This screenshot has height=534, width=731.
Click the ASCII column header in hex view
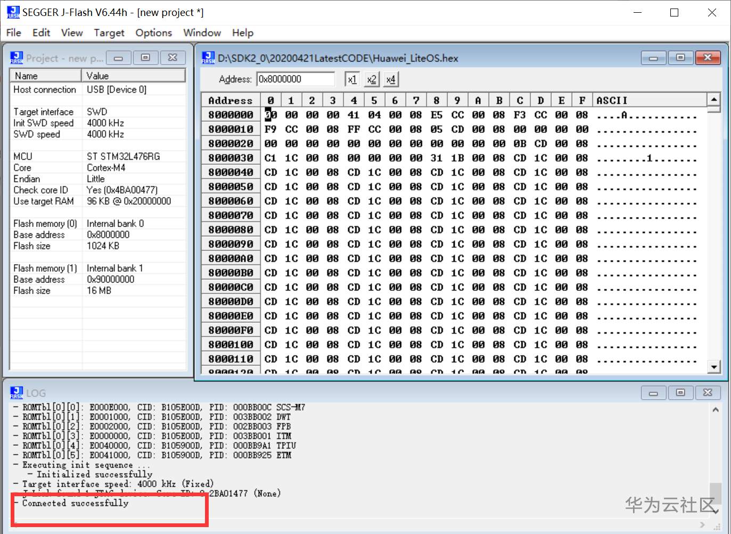tap(650, 101)
